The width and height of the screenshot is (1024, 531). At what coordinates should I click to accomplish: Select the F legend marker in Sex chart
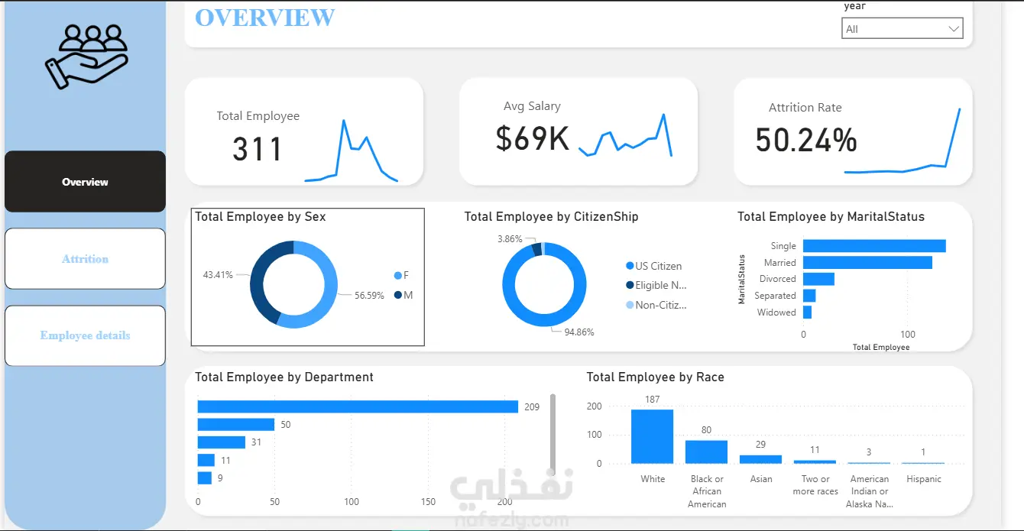pos(397,275)
